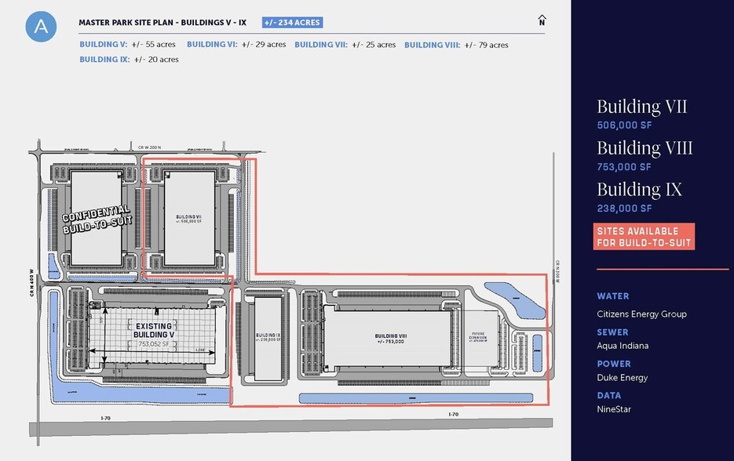Click the north arrow compass icon
Image resolution: width=734 pixels, height=461 pixels.
click(542, 20)
